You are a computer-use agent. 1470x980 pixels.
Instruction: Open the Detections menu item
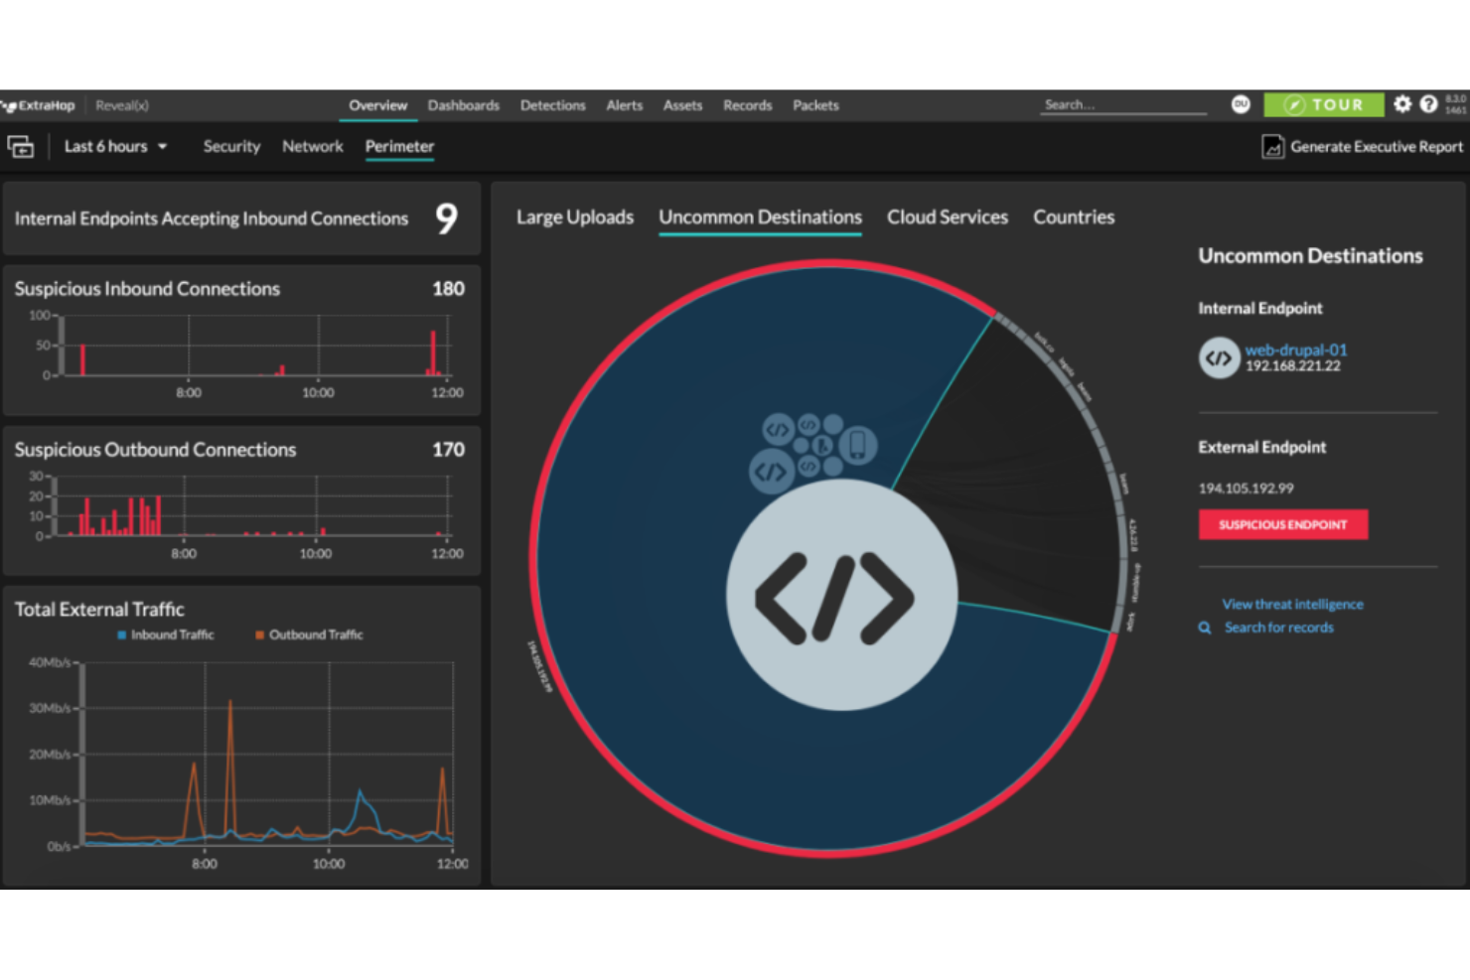[552, 105]
